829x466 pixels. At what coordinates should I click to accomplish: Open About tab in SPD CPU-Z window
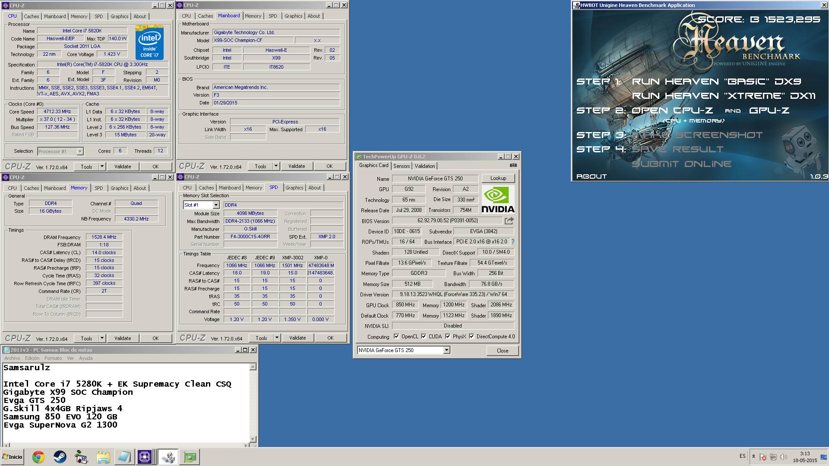pos(314,188)
